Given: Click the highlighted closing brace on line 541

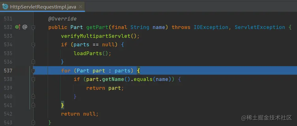Looking at the screenshot, I should pyautogui.click(x=63, y=105).
